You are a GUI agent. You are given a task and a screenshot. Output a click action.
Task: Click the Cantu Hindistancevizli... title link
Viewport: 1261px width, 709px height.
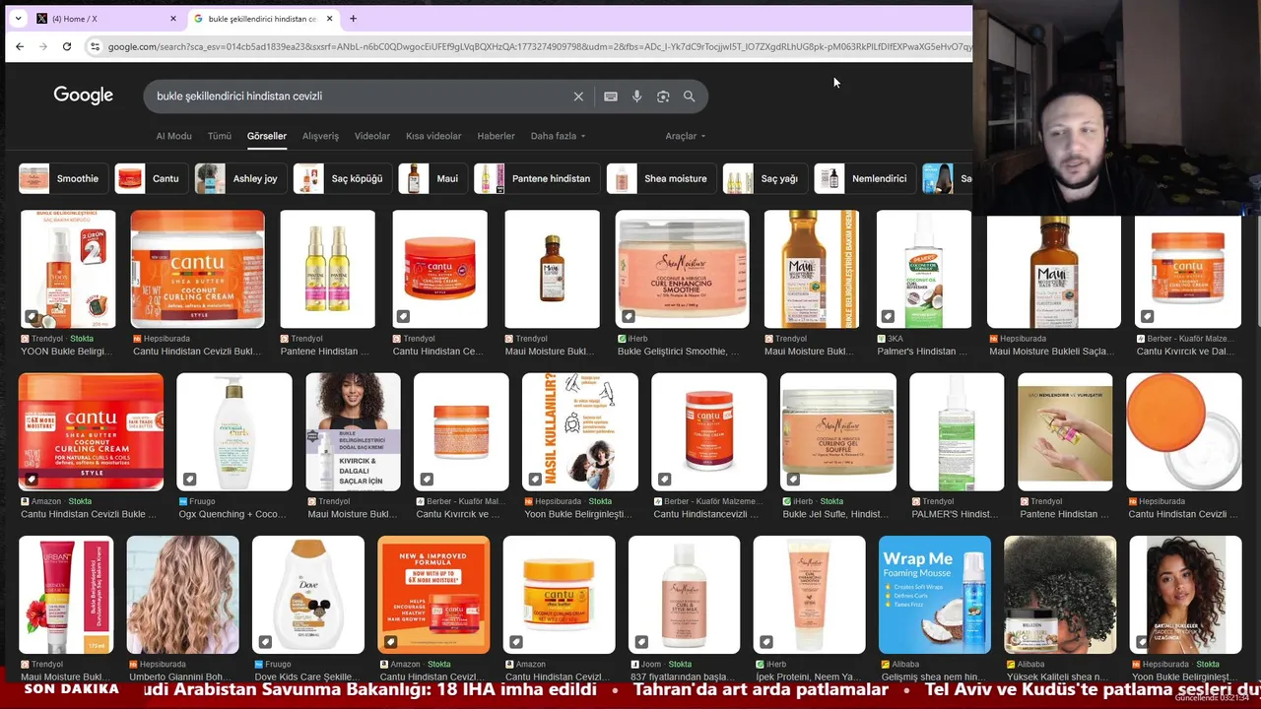707,514
